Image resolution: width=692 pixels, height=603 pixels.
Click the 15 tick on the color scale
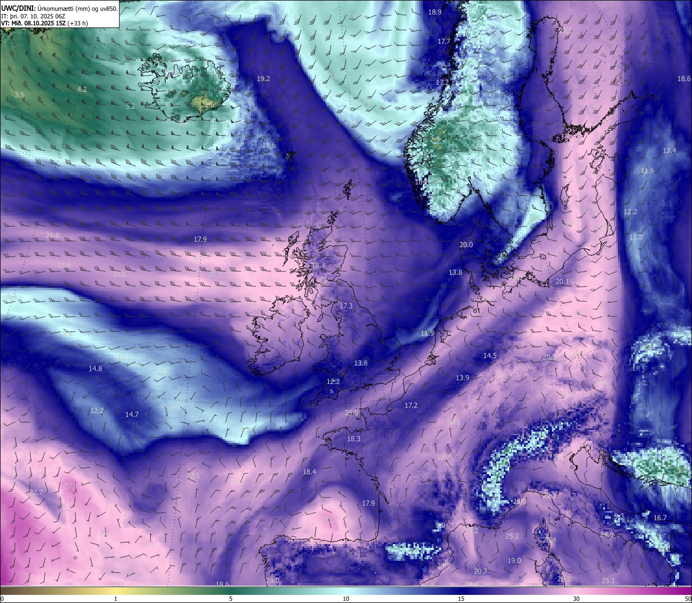461,599
